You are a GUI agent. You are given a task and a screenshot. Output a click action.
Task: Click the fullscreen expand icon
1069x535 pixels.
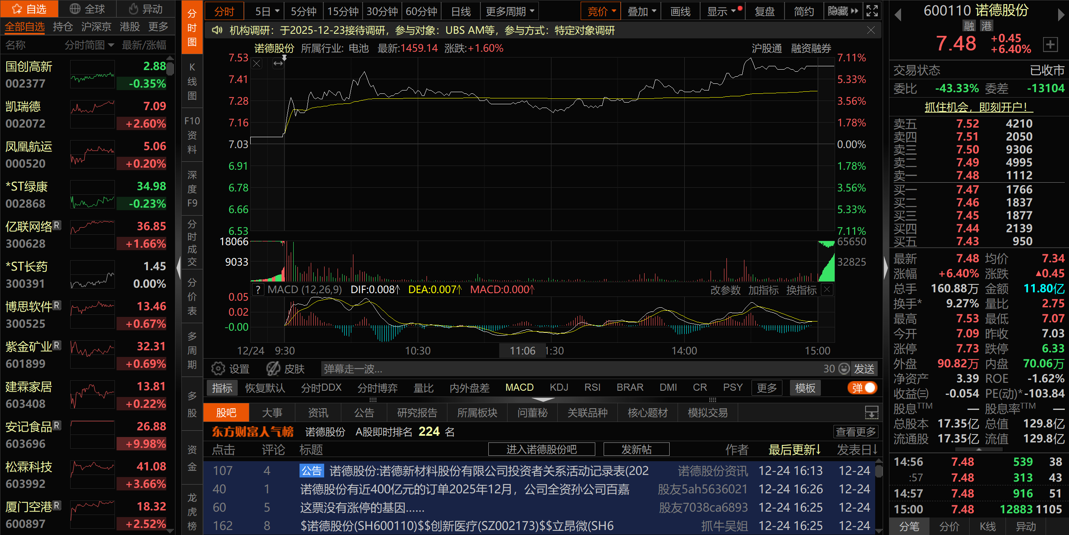point(872,11)
